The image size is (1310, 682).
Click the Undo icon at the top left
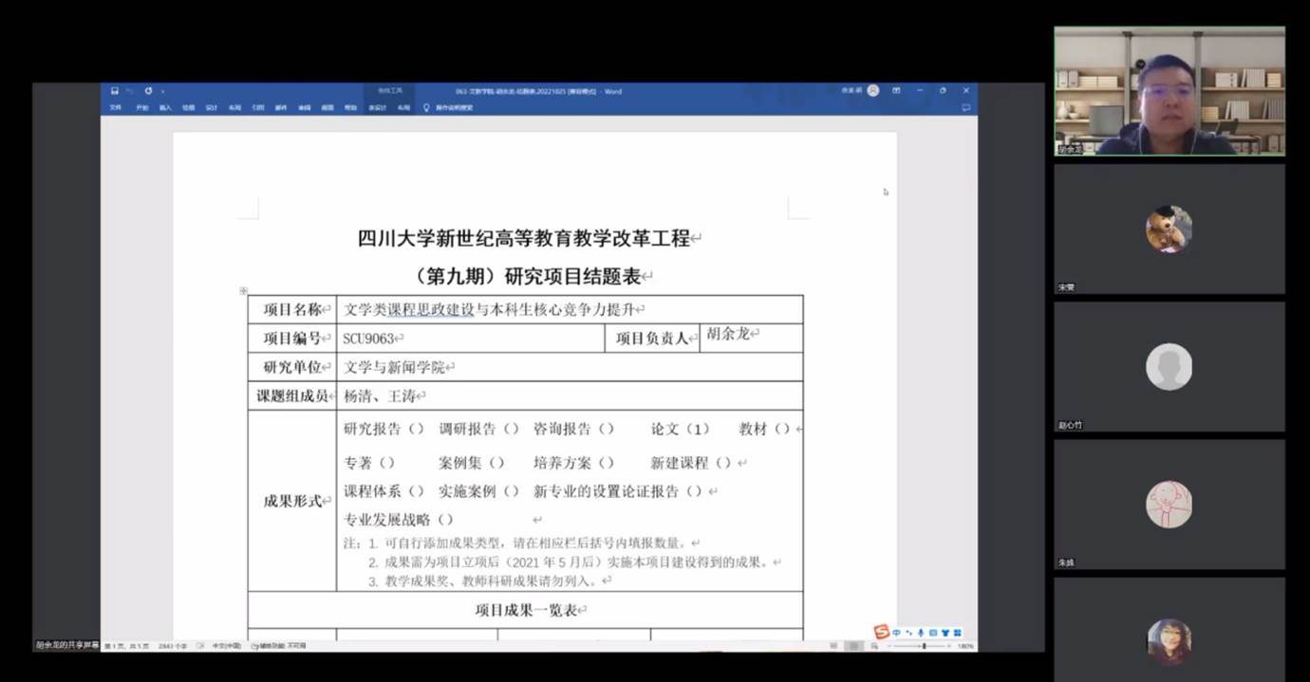coord(130,91)
